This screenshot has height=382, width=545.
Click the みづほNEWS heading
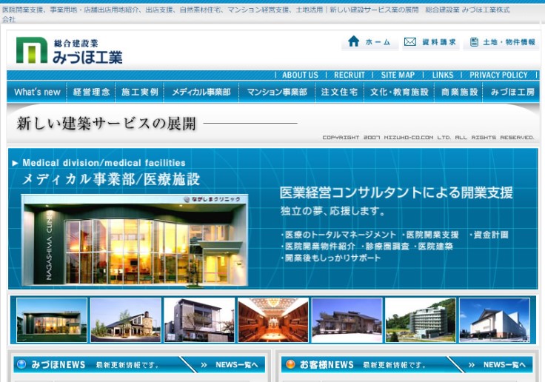pyautogui.click(x=58, y=365)
